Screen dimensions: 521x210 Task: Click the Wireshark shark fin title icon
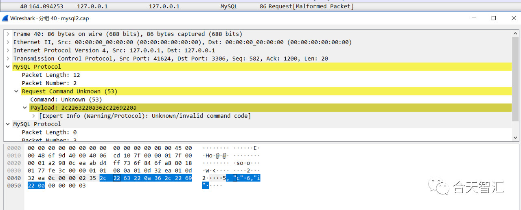(5, 18)
